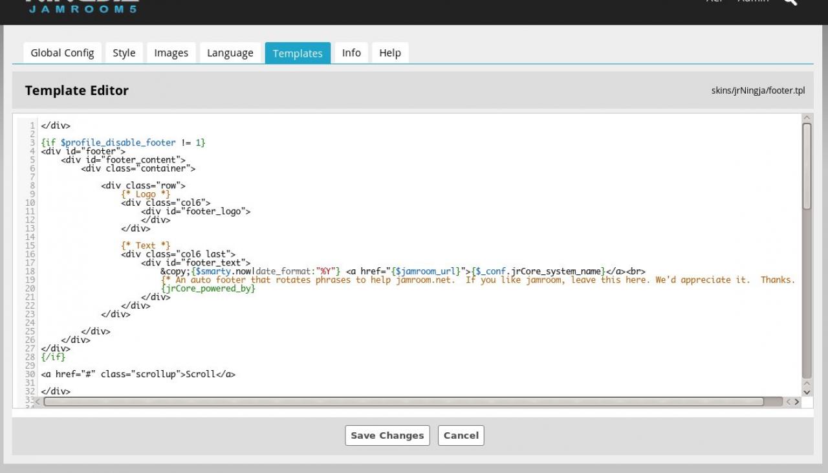Viewport: 828px width, 473px height.
Task: Open the Info tab
Action: point(351,53)
